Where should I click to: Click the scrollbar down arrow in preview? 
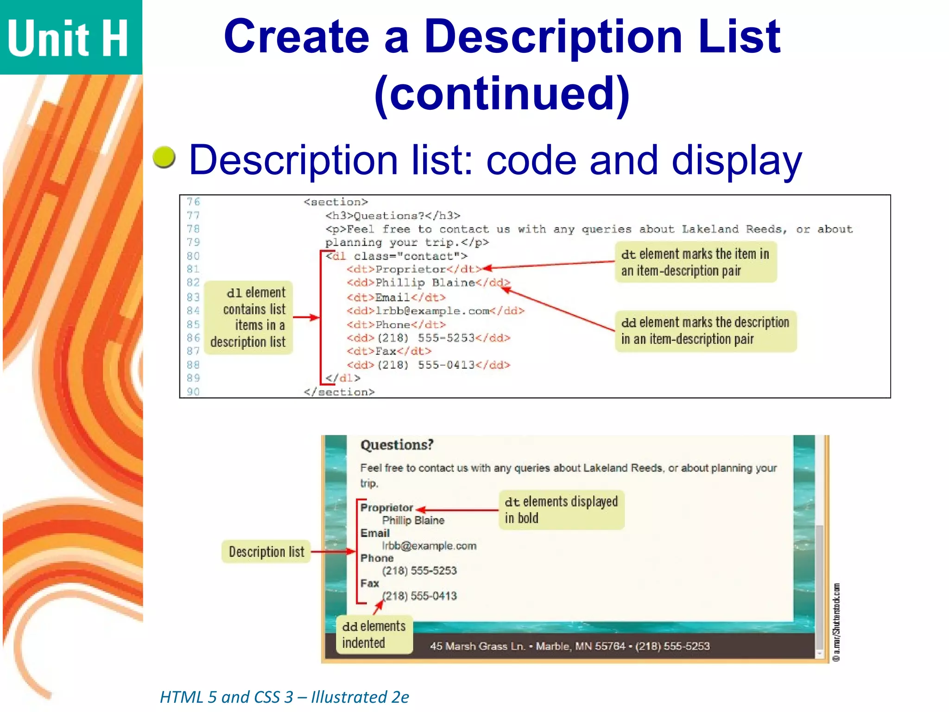pyautogui.click(x=819, y=654)
